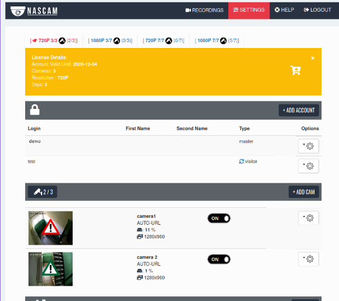Click the NASCAM logo icon
The width and height of the screenshot is (339, 301).
pos(18,11)
